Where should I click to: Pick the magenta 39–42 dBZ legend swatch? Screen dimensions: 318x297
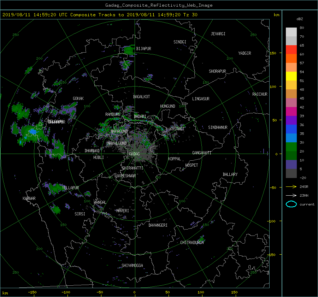(291, 112)
